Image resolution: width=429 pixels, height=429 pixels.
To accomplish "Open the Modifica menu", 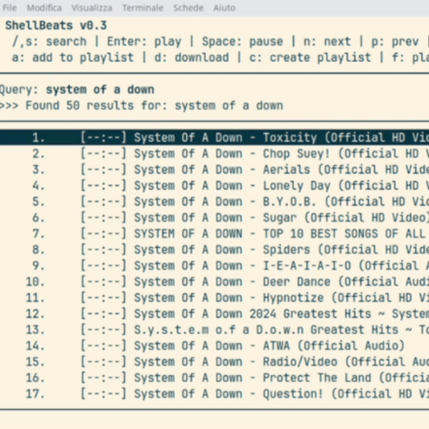I will click(x=44, y=7).
